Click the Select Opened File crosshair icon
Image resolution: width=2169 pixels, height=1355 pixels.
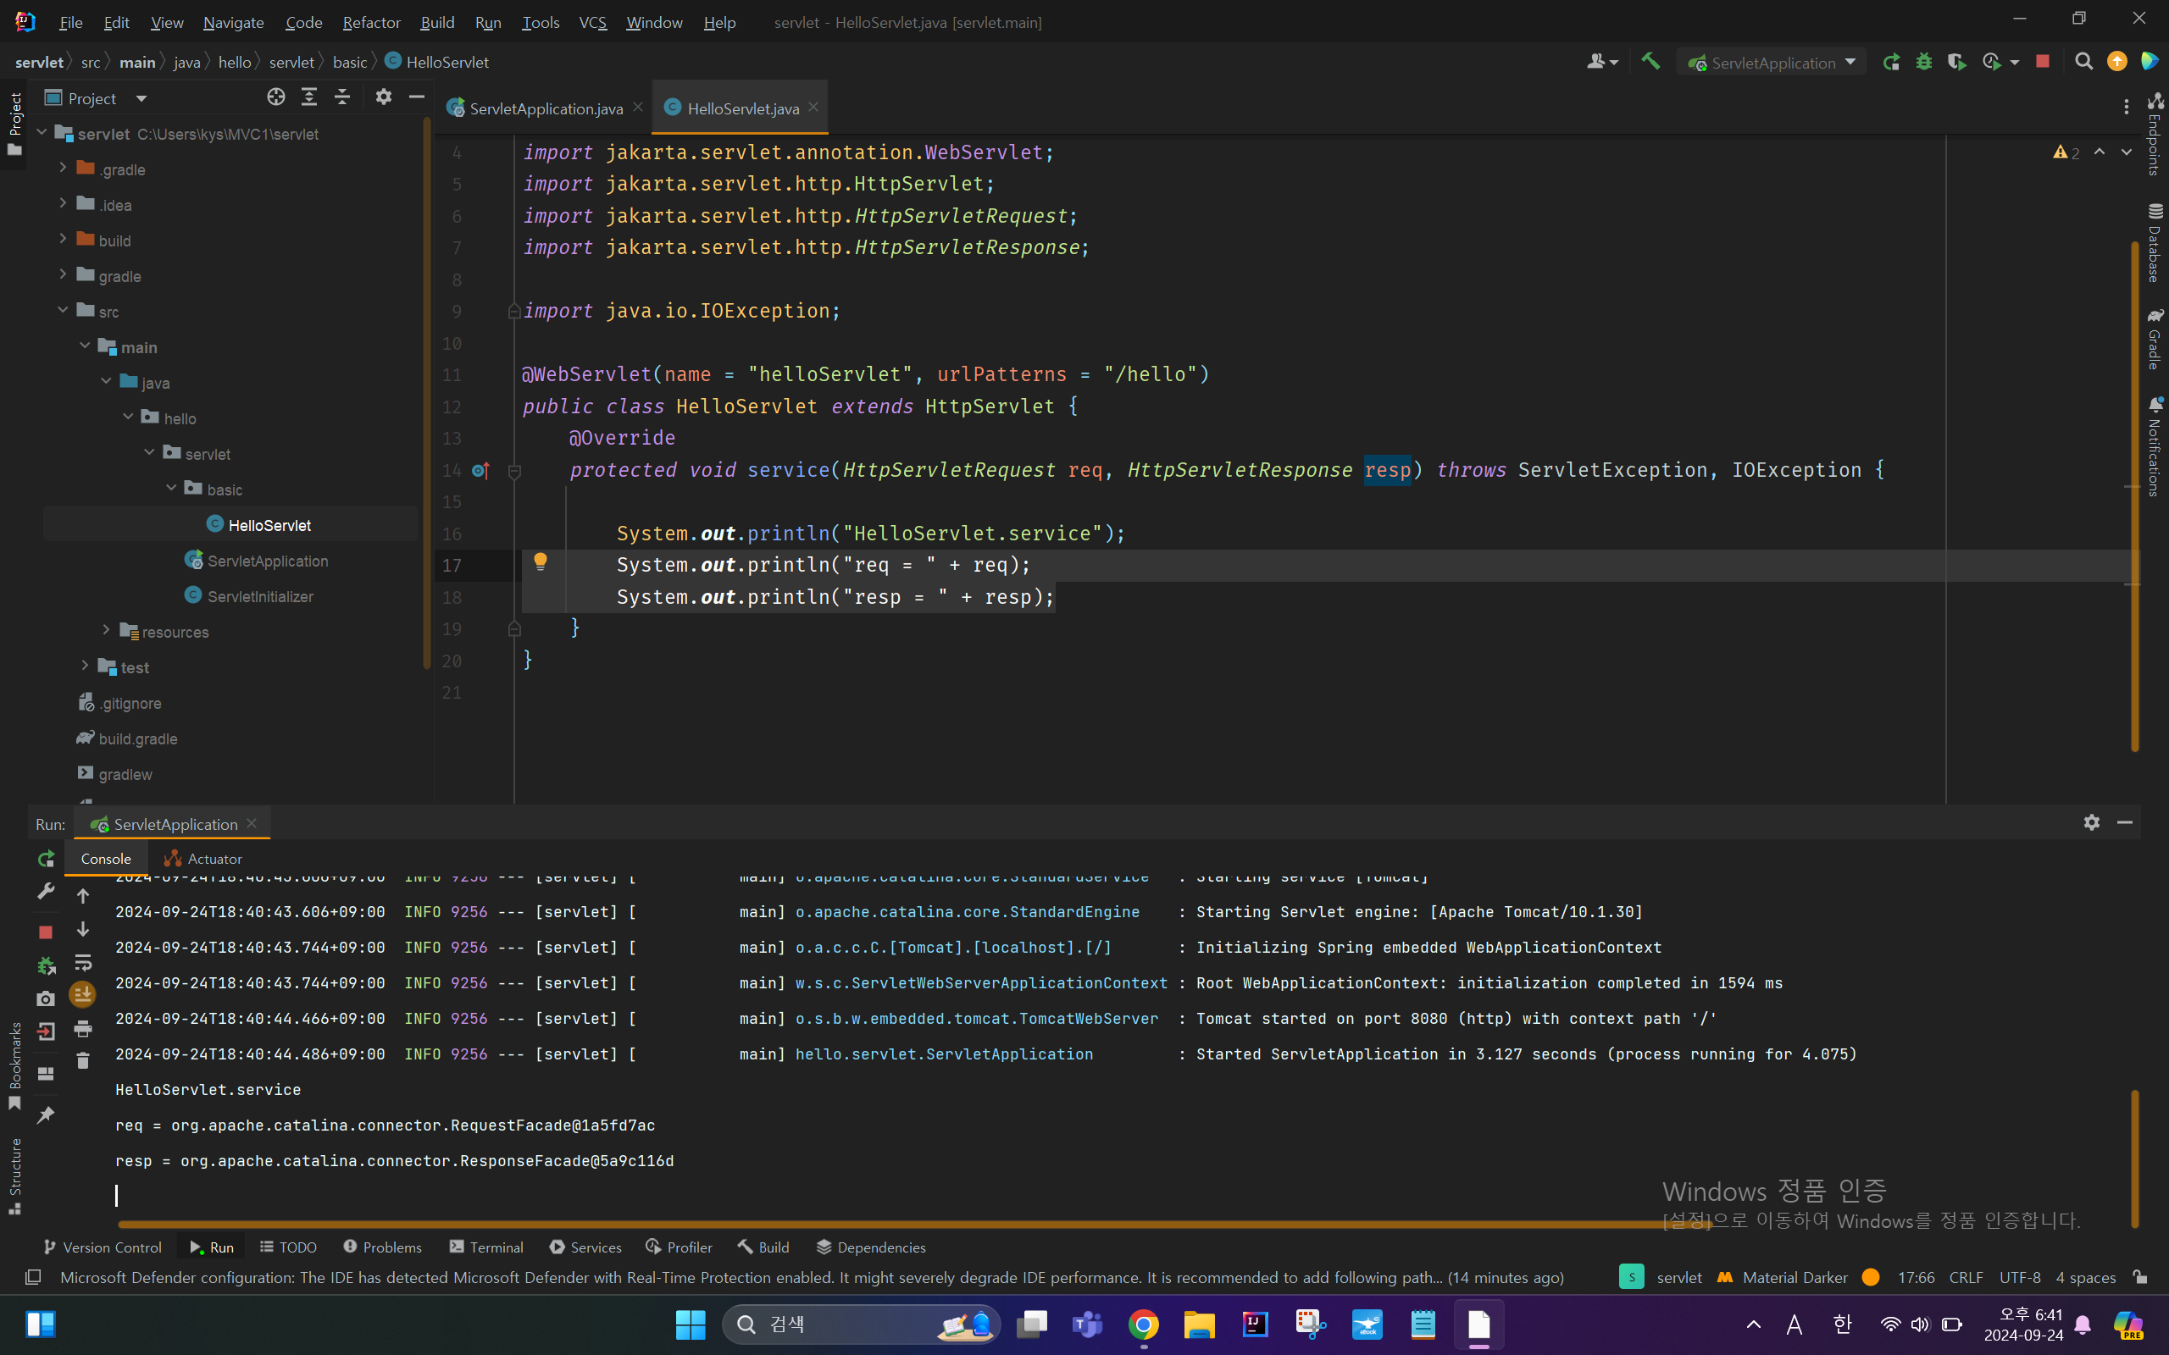(276, 97)
